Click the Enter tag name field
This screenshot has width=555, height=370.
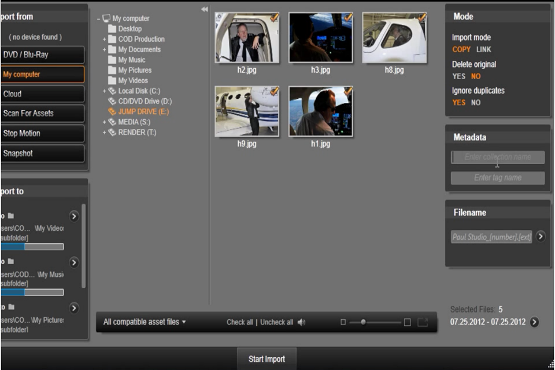point(498,177)
